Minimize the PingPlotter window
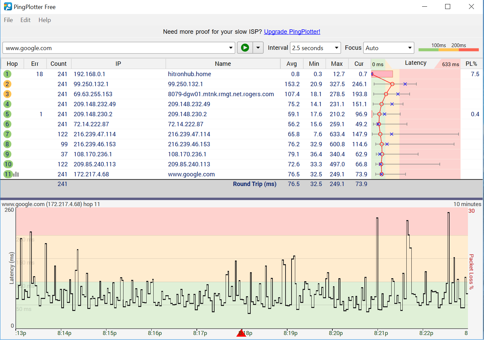 pos(425,7)
